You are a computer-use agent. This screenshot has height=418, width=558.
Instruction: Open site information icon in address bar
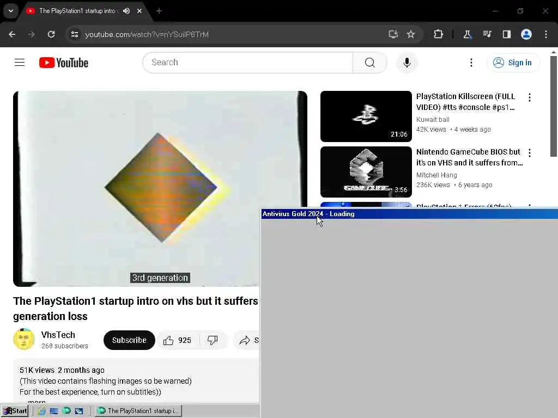74,34
